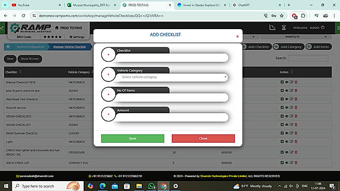Click the red Close button
The image size is (340, 191).
click(203, 139)
